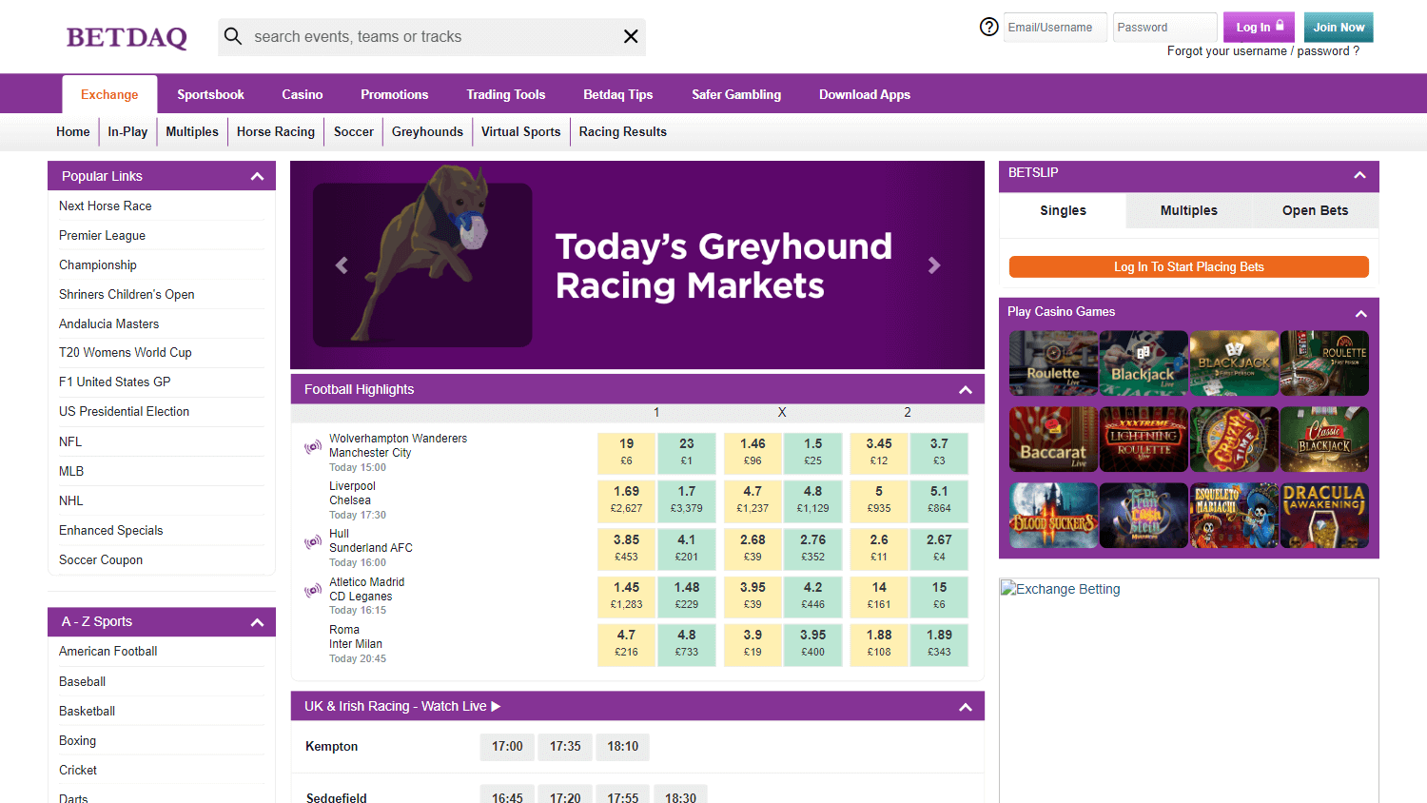Viewport: 1427px width, 803px height.
Task: Click Roma v Inter draw odds 3.9
Action: click(x=753, y=643)
